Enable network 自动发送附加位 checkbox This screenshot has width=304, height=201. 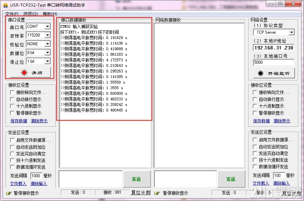point(255,147)
